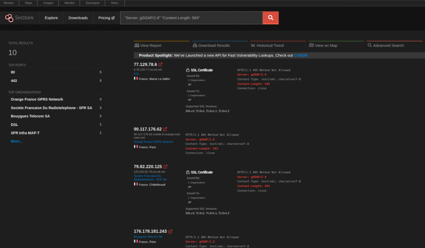Open the Downloads menu item
Viewport: 425px width, 248px height.
pos(78,18)
